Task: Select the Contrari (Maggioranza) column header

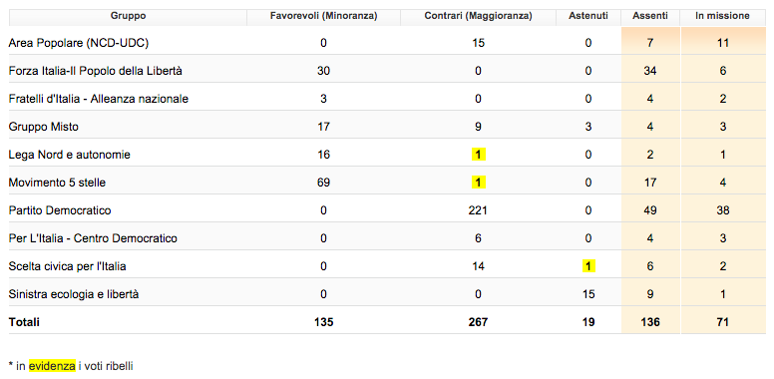Action: [x=478, y=16]
